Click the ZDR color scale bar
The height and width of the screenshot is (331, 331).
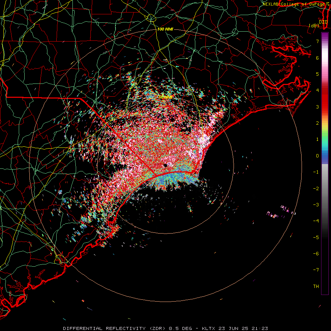pos(325,163)
